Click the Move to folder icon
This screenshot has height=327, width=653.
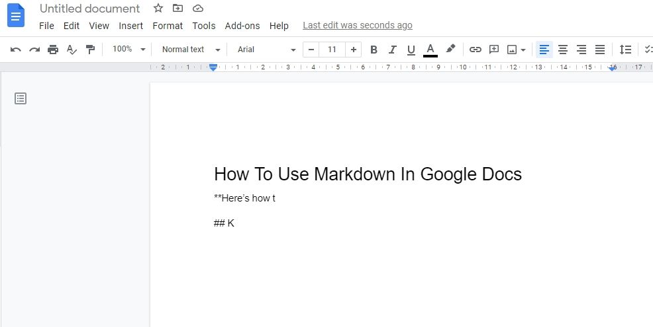[x=178, y=8]
